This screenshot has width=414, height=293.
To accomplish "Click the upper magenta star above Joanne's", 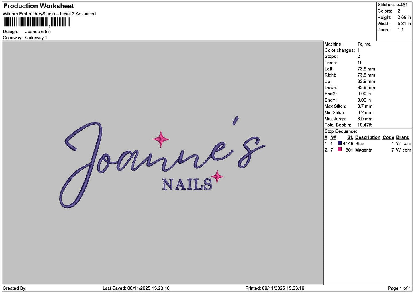I will coord(161,139).
